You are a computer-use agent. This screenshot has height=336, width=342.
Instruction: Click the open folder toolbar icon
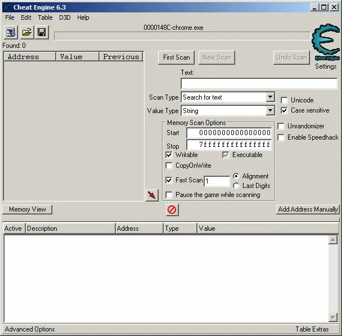click(27, 32)
